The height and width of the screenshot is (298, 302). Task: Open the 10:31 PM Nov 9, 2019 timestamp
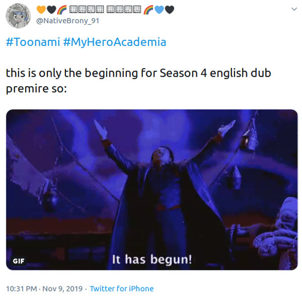click(x=44, y=289)
